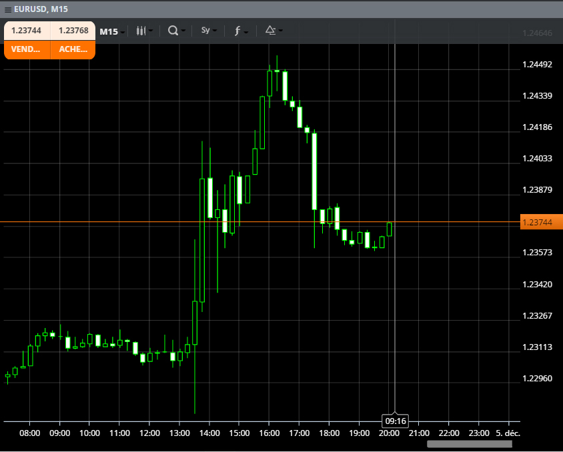Click the 16:00 time axis label

pos(269,433)
